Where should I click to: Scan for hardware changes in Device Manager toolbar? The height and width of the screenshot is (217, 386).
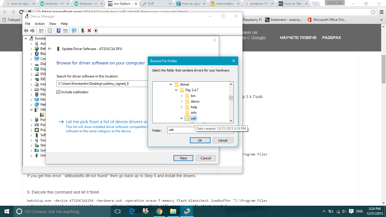coord(74,30)
